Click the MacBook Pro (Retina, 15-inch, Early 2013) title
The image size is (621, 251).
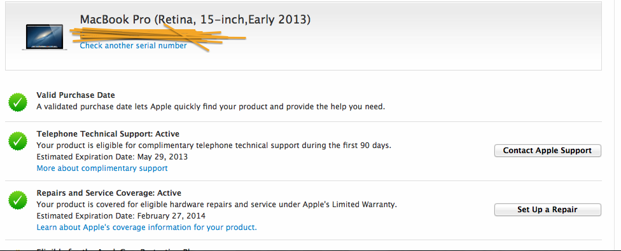195,19
